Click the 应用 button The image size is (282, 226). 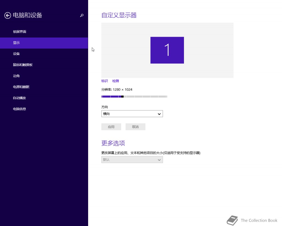pyautogui.click(x=111, y=127)
